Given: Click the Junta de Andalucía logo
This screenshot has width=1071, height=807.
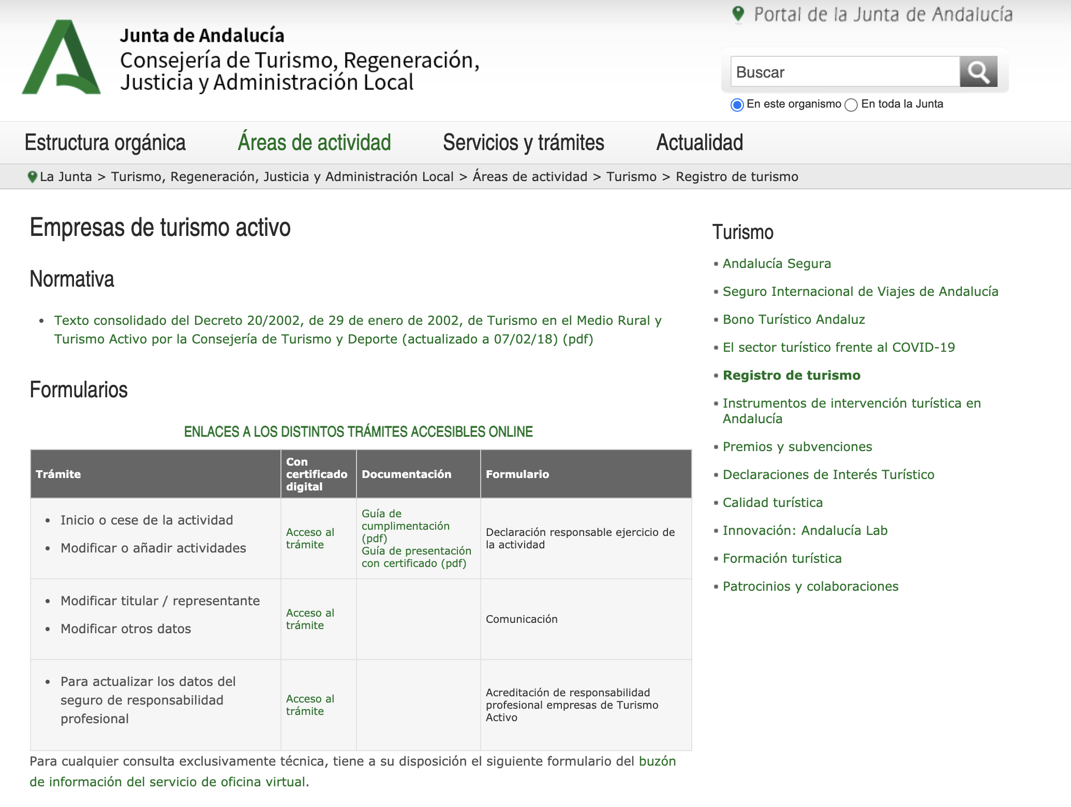Looking at the screenshot, I should coord(62,57).
